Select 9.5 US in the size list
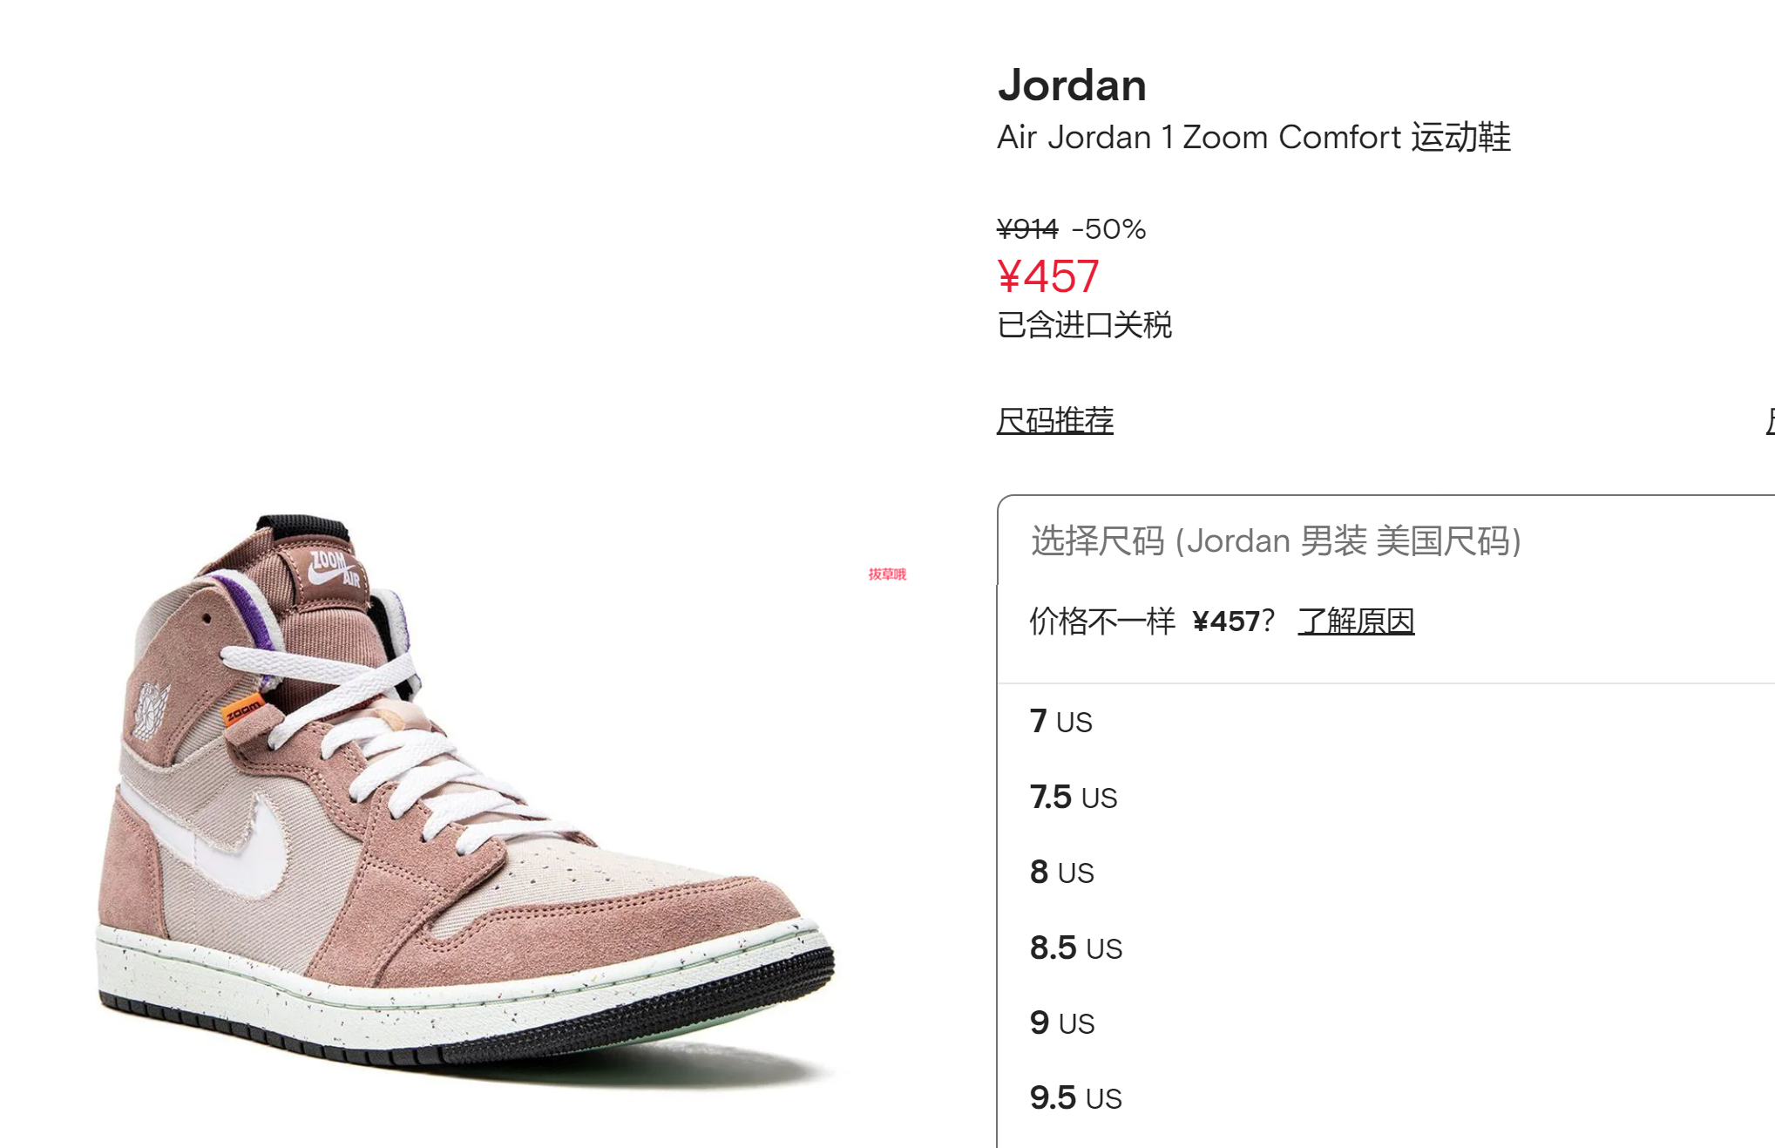Screen dimensions: 1775x1148 1385,1097
